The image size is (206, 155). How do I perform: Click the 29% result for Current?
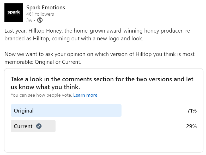click(191, 126)
